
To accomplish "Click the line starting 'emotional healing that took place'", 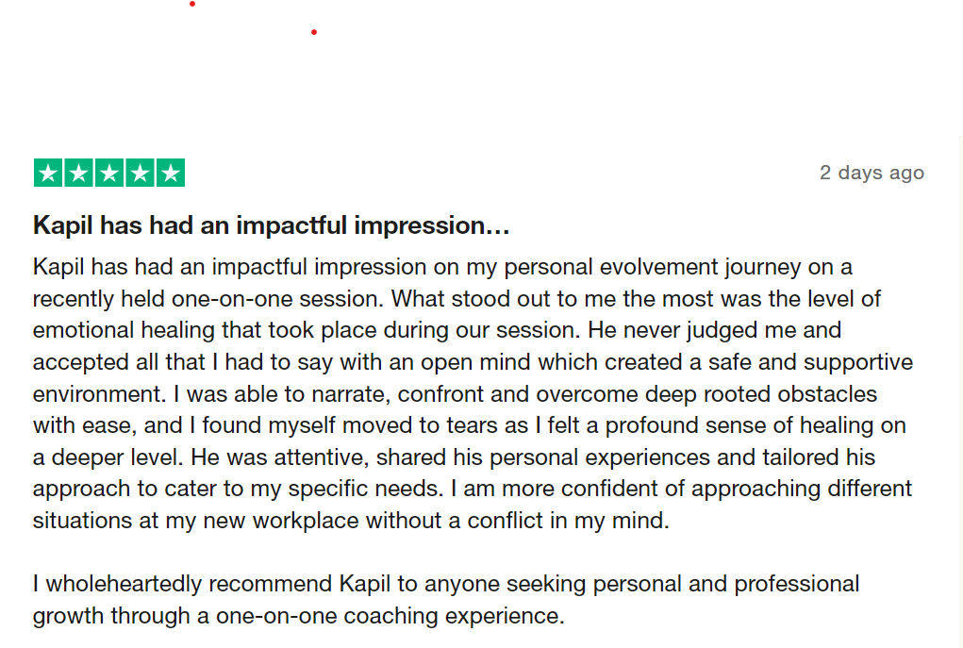I will click(438, 330).
